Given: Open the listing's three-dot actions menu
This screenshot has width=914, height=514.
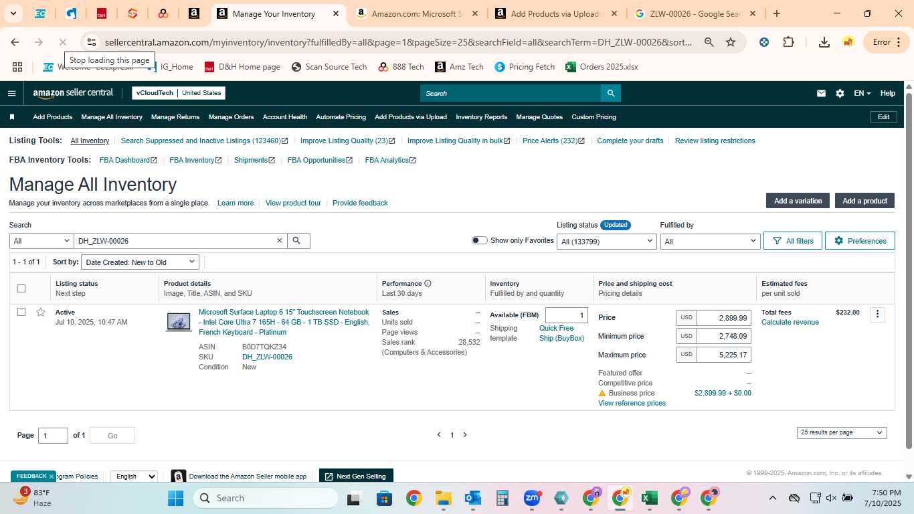Looking at the screenshot, I should click(877, 315).
